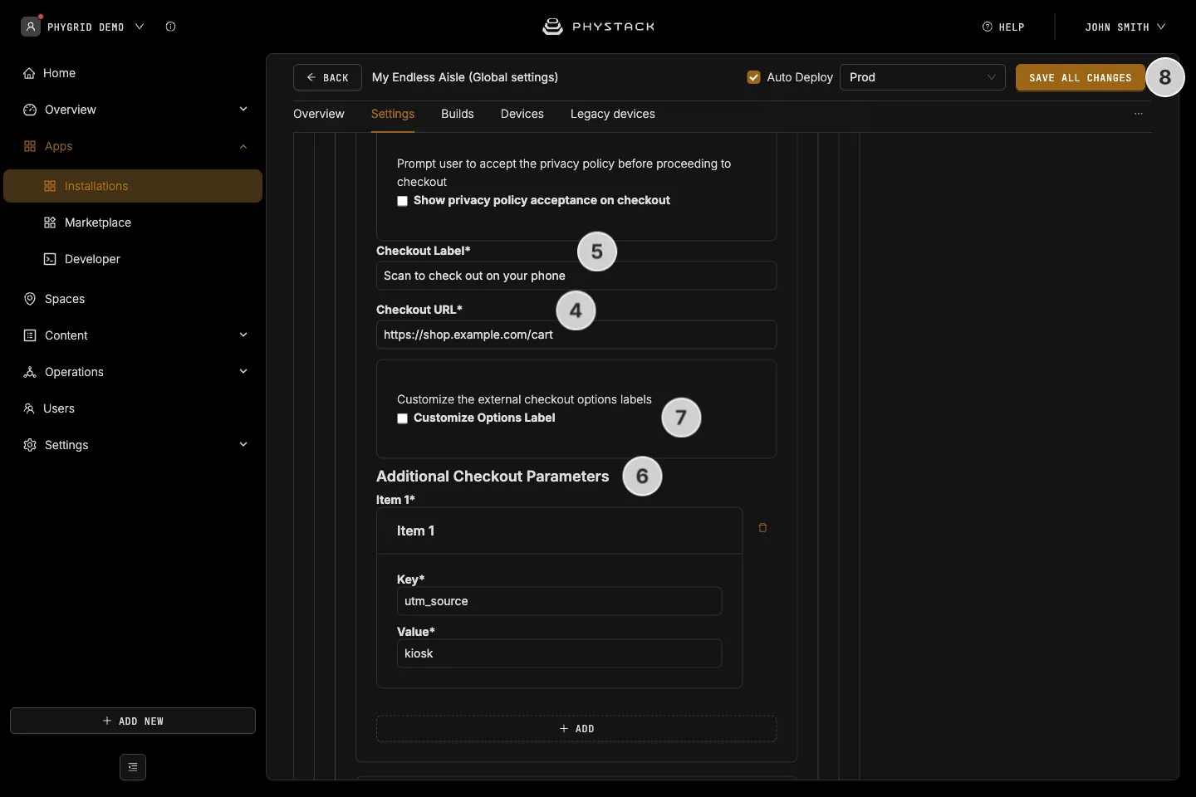Collapse the sidebar using the bottom menu icon
Viewport: 1196px width, 797px height.
click(x=133, y=767)
